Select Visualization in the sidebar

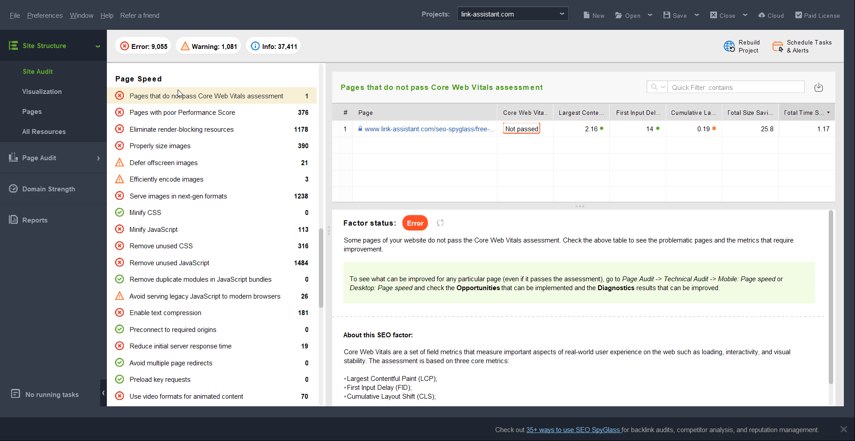(x=42, y=91)
